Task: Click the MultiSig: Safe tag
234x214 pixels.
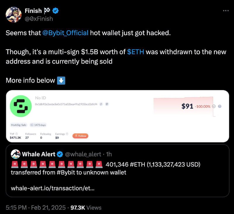Action: click(x=19, y=125)
